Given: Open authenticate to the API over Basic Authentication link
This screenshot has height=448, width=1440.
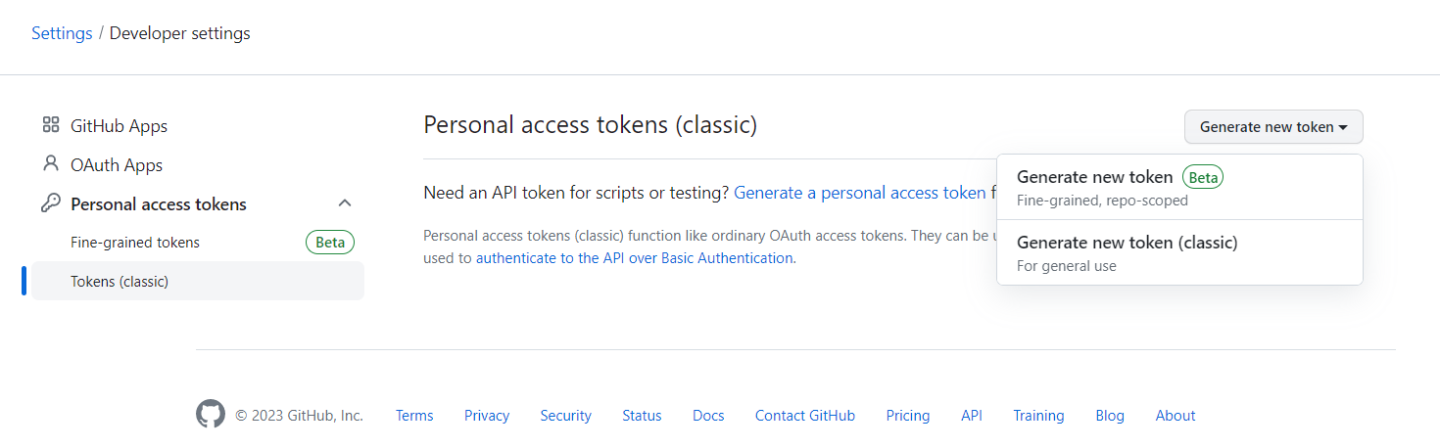Looking at the screenshot, I should (634, 258).
